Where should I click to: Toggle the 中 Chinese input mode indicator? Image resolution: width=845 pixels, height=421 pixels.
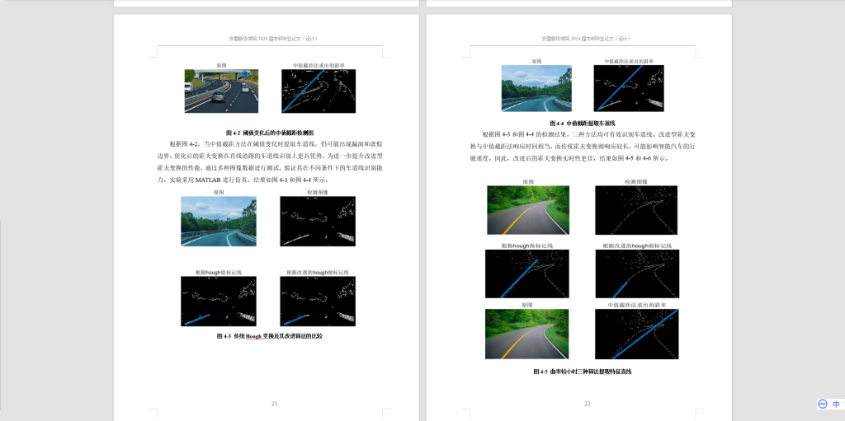click(x=836, y=404)
